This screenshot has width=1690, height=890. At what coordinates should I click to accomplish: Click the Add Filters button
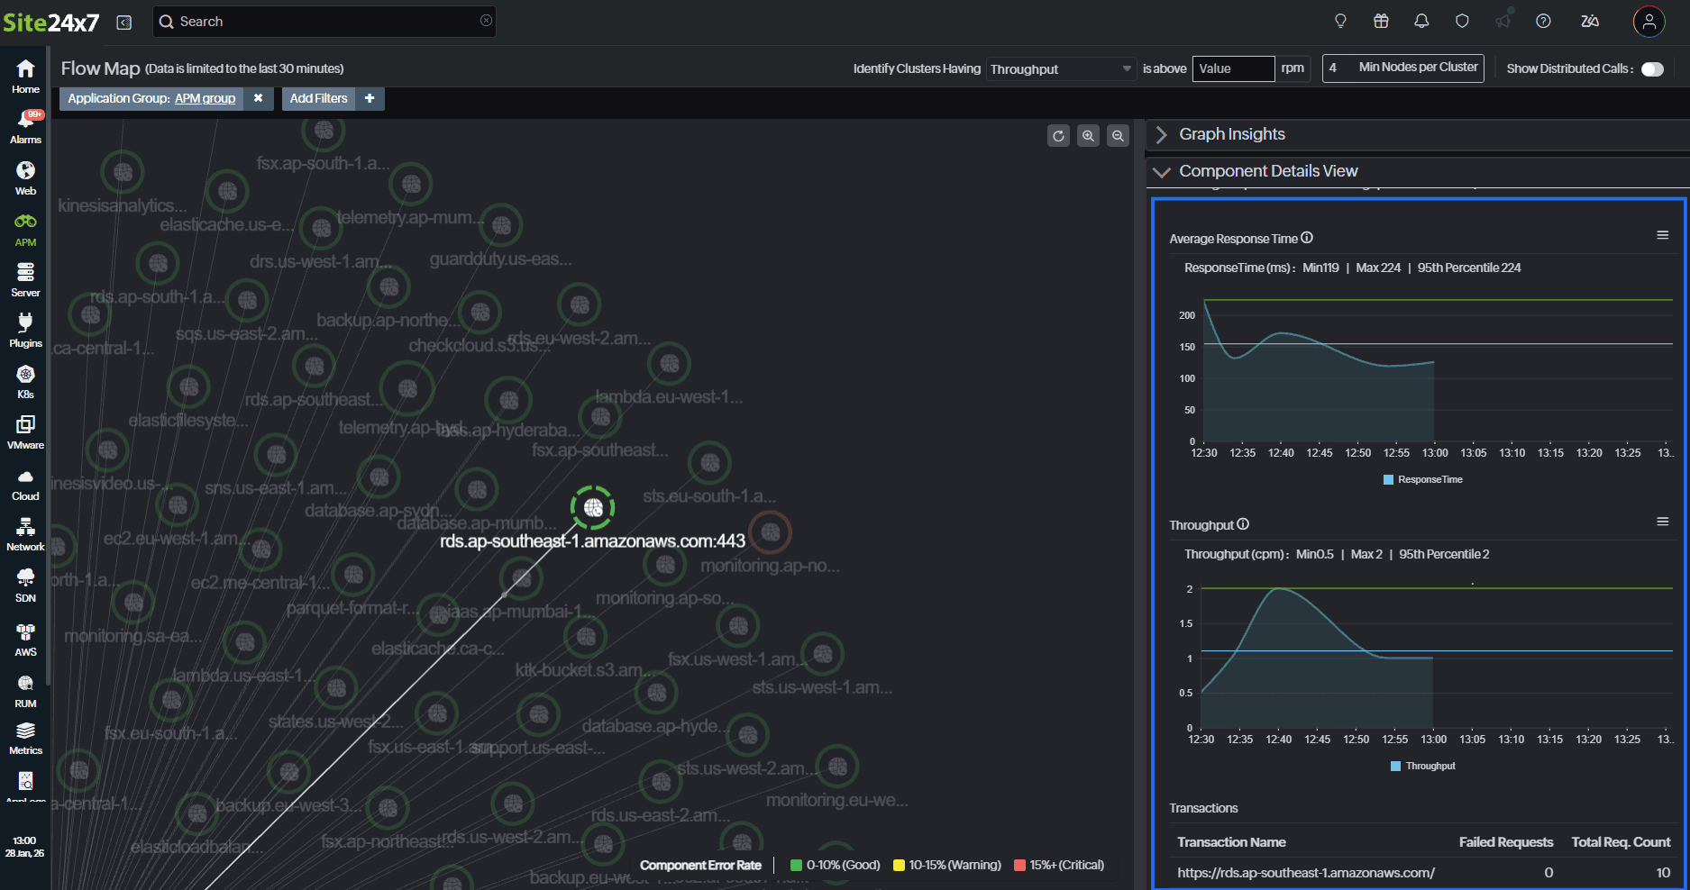point(318,99)
